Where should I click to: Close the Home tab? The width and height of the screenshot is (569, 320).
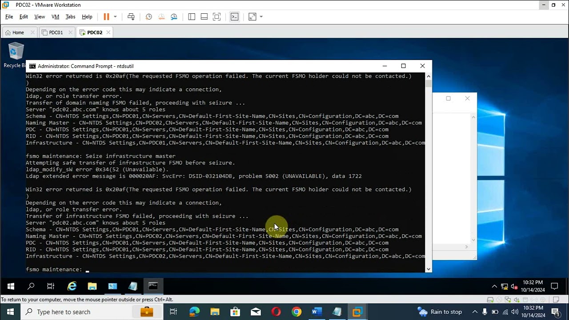tap(32, 32)
